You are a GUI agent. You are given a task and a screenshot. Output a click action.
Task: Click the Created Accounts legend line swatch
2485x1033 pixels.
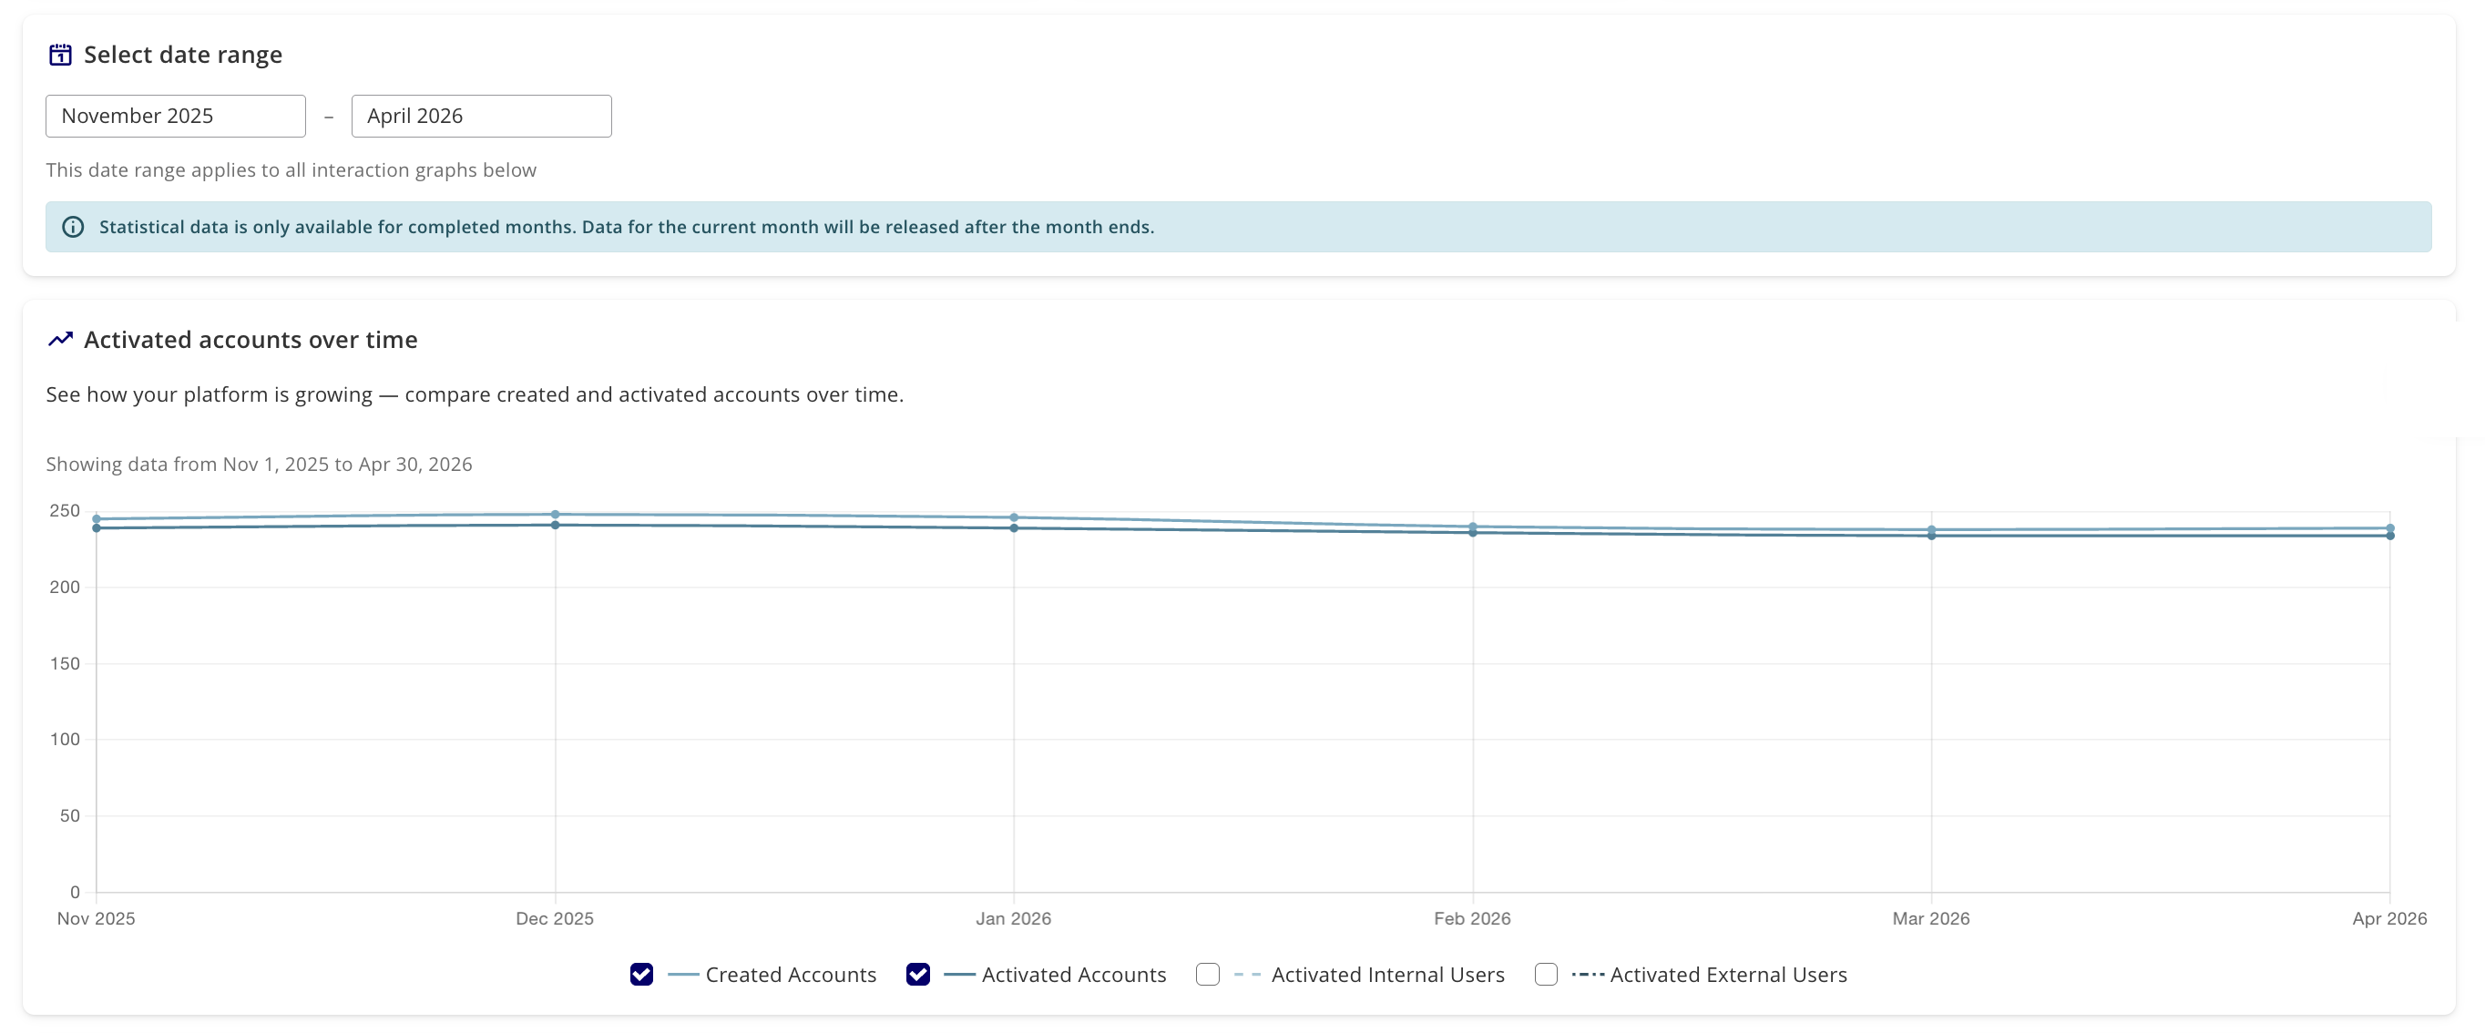pyautogui.click(x=683, y=975)
